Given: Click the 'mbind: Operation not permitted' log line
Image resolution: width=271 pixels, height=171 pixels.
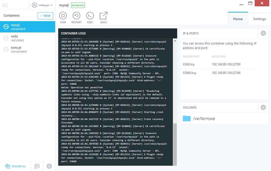Looking at the screenshot, I should [x=82, y=88].
